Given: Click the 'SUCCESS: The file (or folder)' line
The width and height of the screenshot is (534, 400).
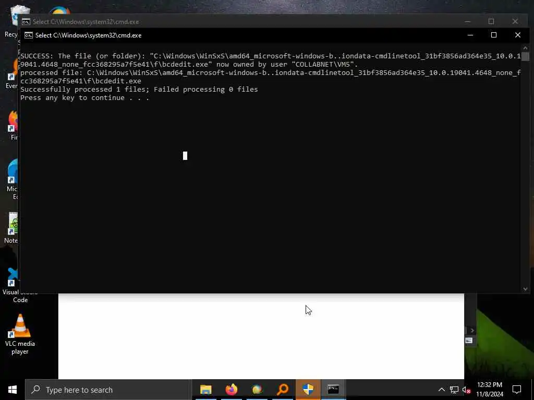Looking at the screenshot, I should pyautogui.click(x=271, y=56).
